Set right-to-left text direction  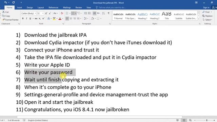98,13
